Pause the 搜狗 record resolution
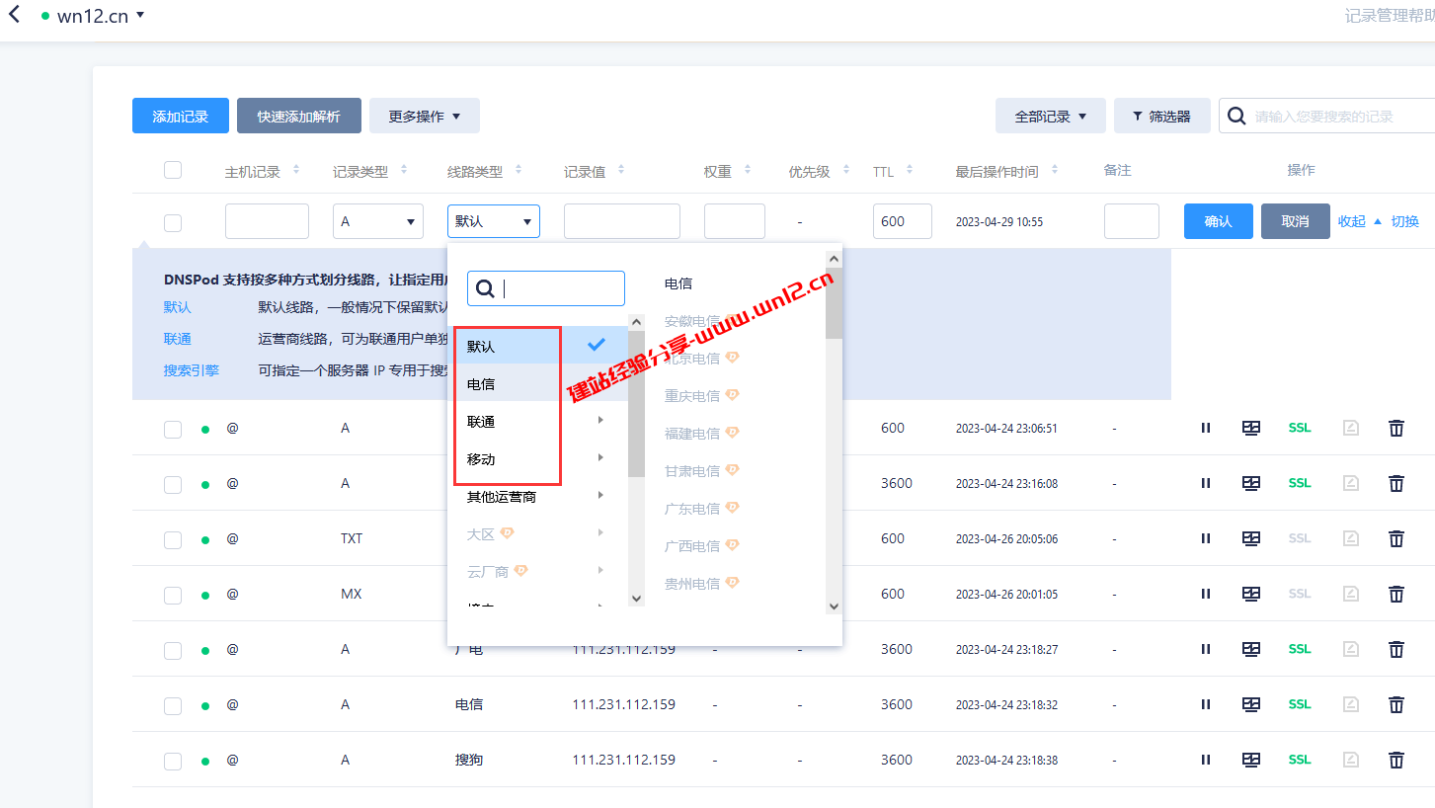Image resolution: width=1435 pixels, height=808 pixels. [x=1206, y=760]
